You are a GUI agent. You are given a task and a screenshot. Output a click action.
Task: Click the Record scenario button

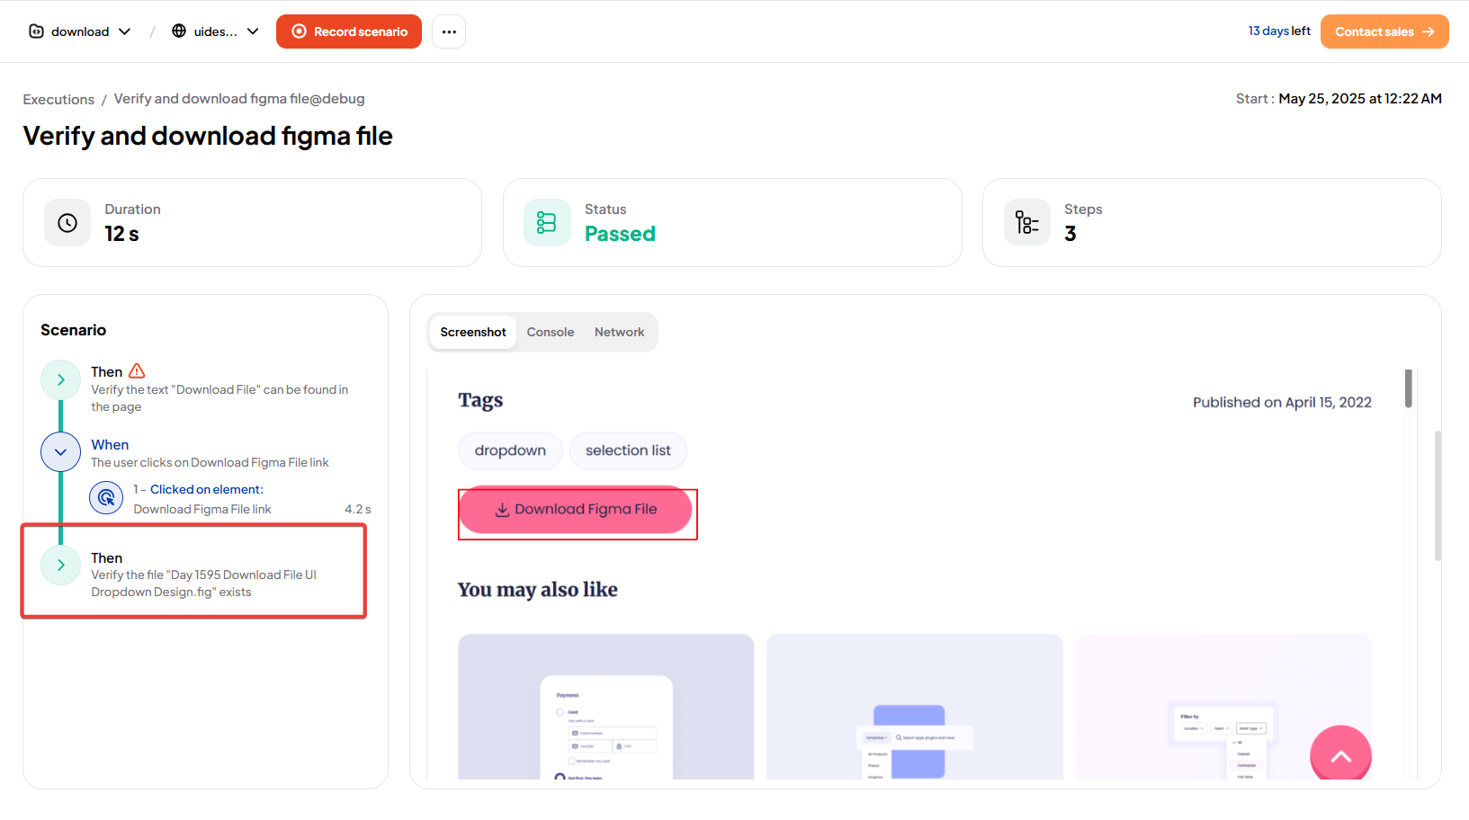[349, 31]
